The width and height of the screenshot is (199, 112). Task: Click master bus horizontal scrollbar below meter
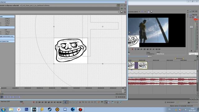pos(193,54)
